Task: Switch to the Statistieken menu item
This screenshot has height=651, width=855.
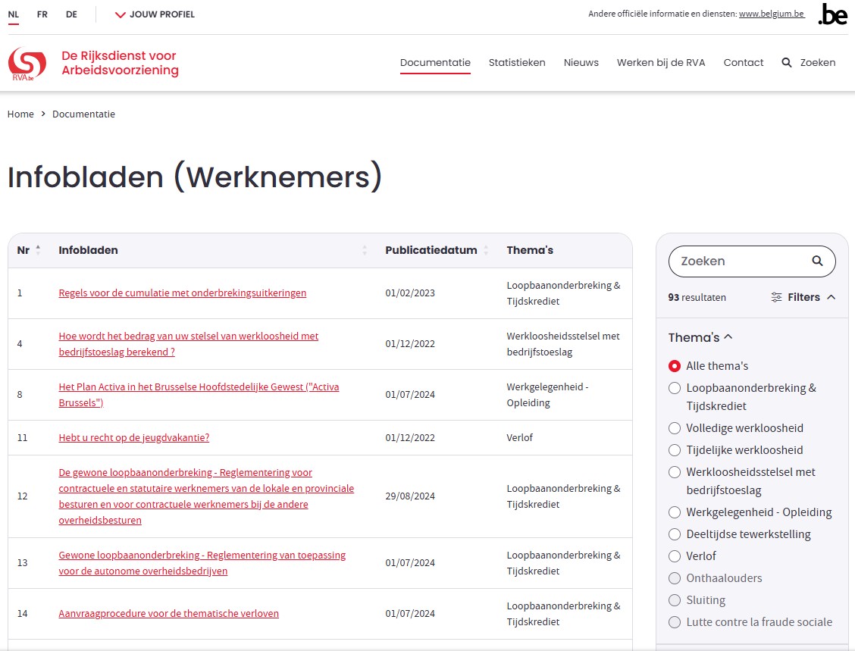Action: (518, 62)
